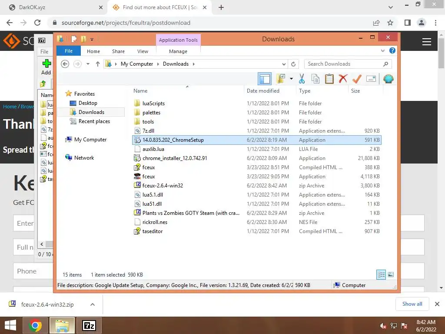This screenshot has height=334, width=445.
Task: Toggle the navigation pane layout button
Action: pos(265,79)
